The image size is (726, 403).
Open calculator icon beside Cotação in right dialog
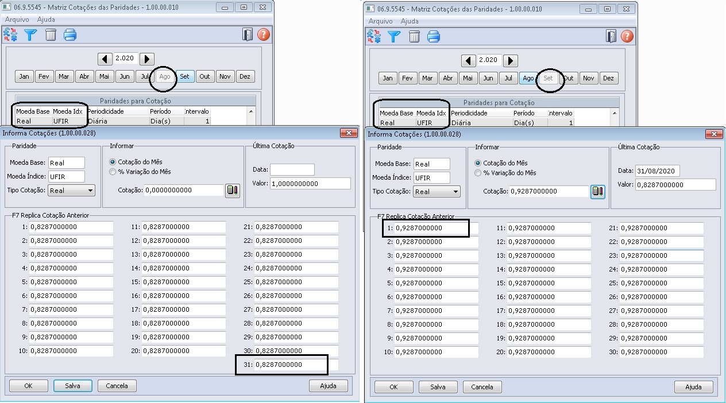tap(597, 191)
